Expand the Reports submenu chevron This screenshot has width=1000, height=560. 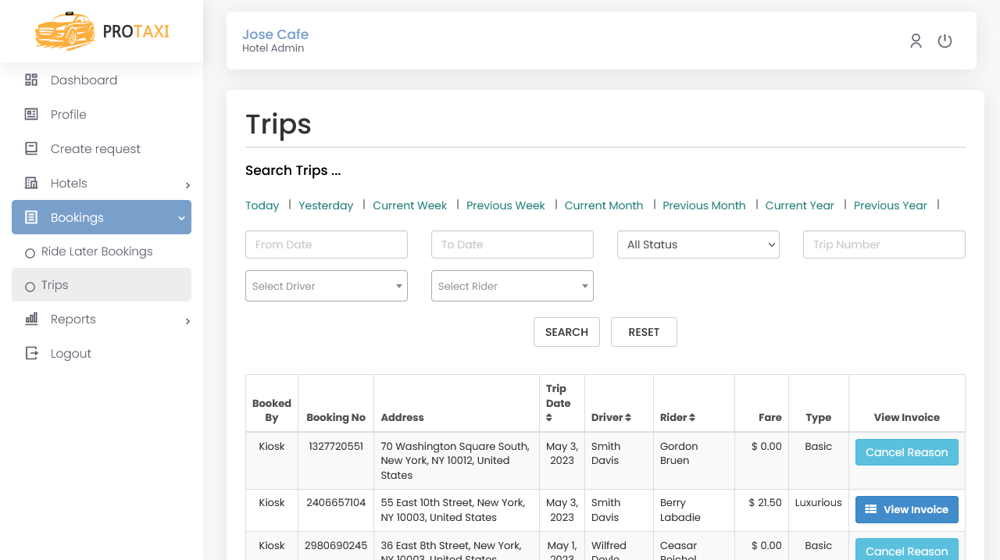point(187,321)
